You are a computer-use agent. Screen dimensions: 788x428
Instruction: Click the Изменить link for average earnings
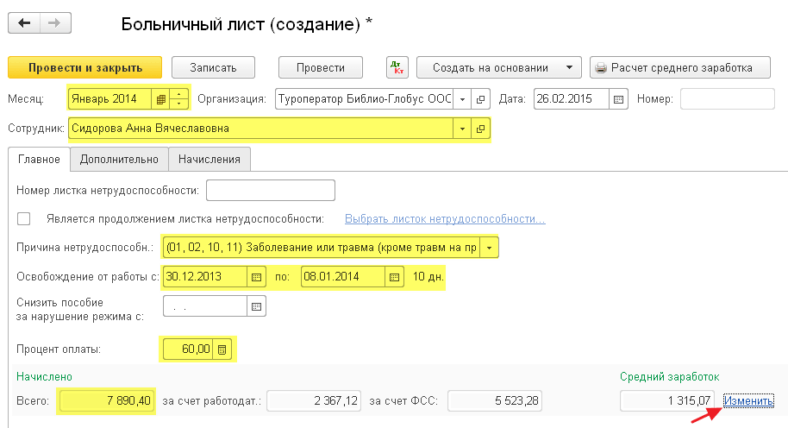[x=748, y=401]
